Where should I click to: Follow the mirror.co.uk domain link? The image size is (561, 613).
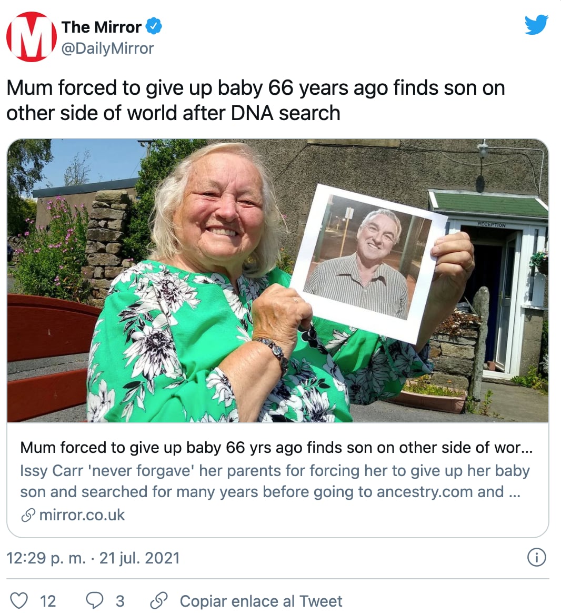(82, 515)
